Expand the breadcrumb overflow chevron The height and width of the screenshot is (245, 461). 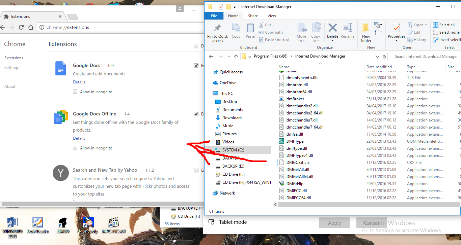pos(250,57)
